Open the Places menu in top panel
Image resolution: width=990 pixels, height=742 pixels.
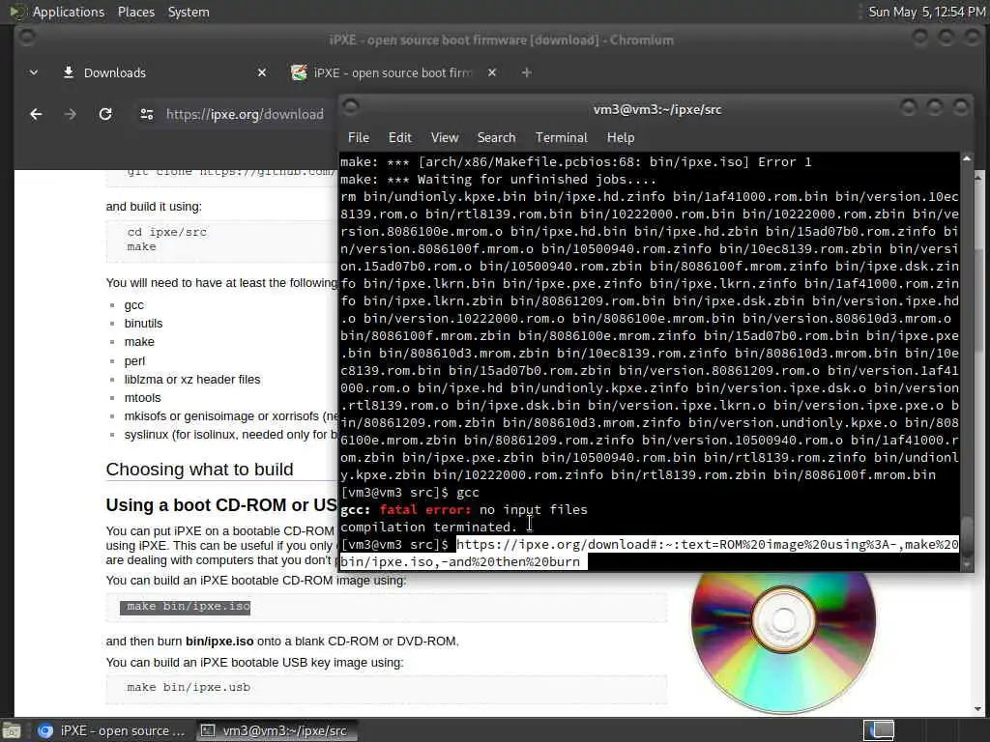(x=136, y=12)
